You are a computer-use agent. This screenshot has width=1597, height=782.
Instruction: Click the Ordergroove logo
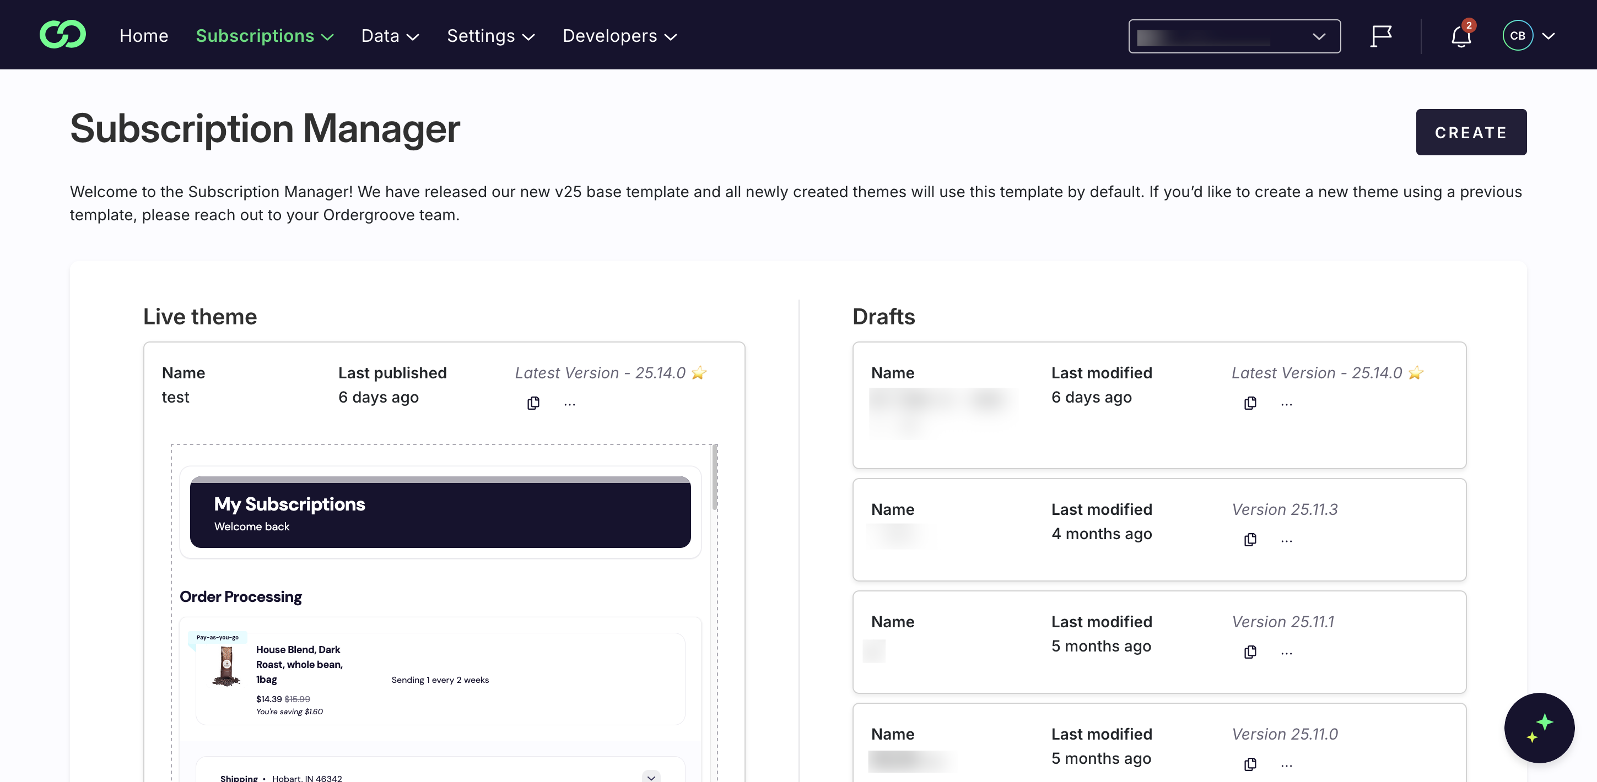[x=63, y=34]
